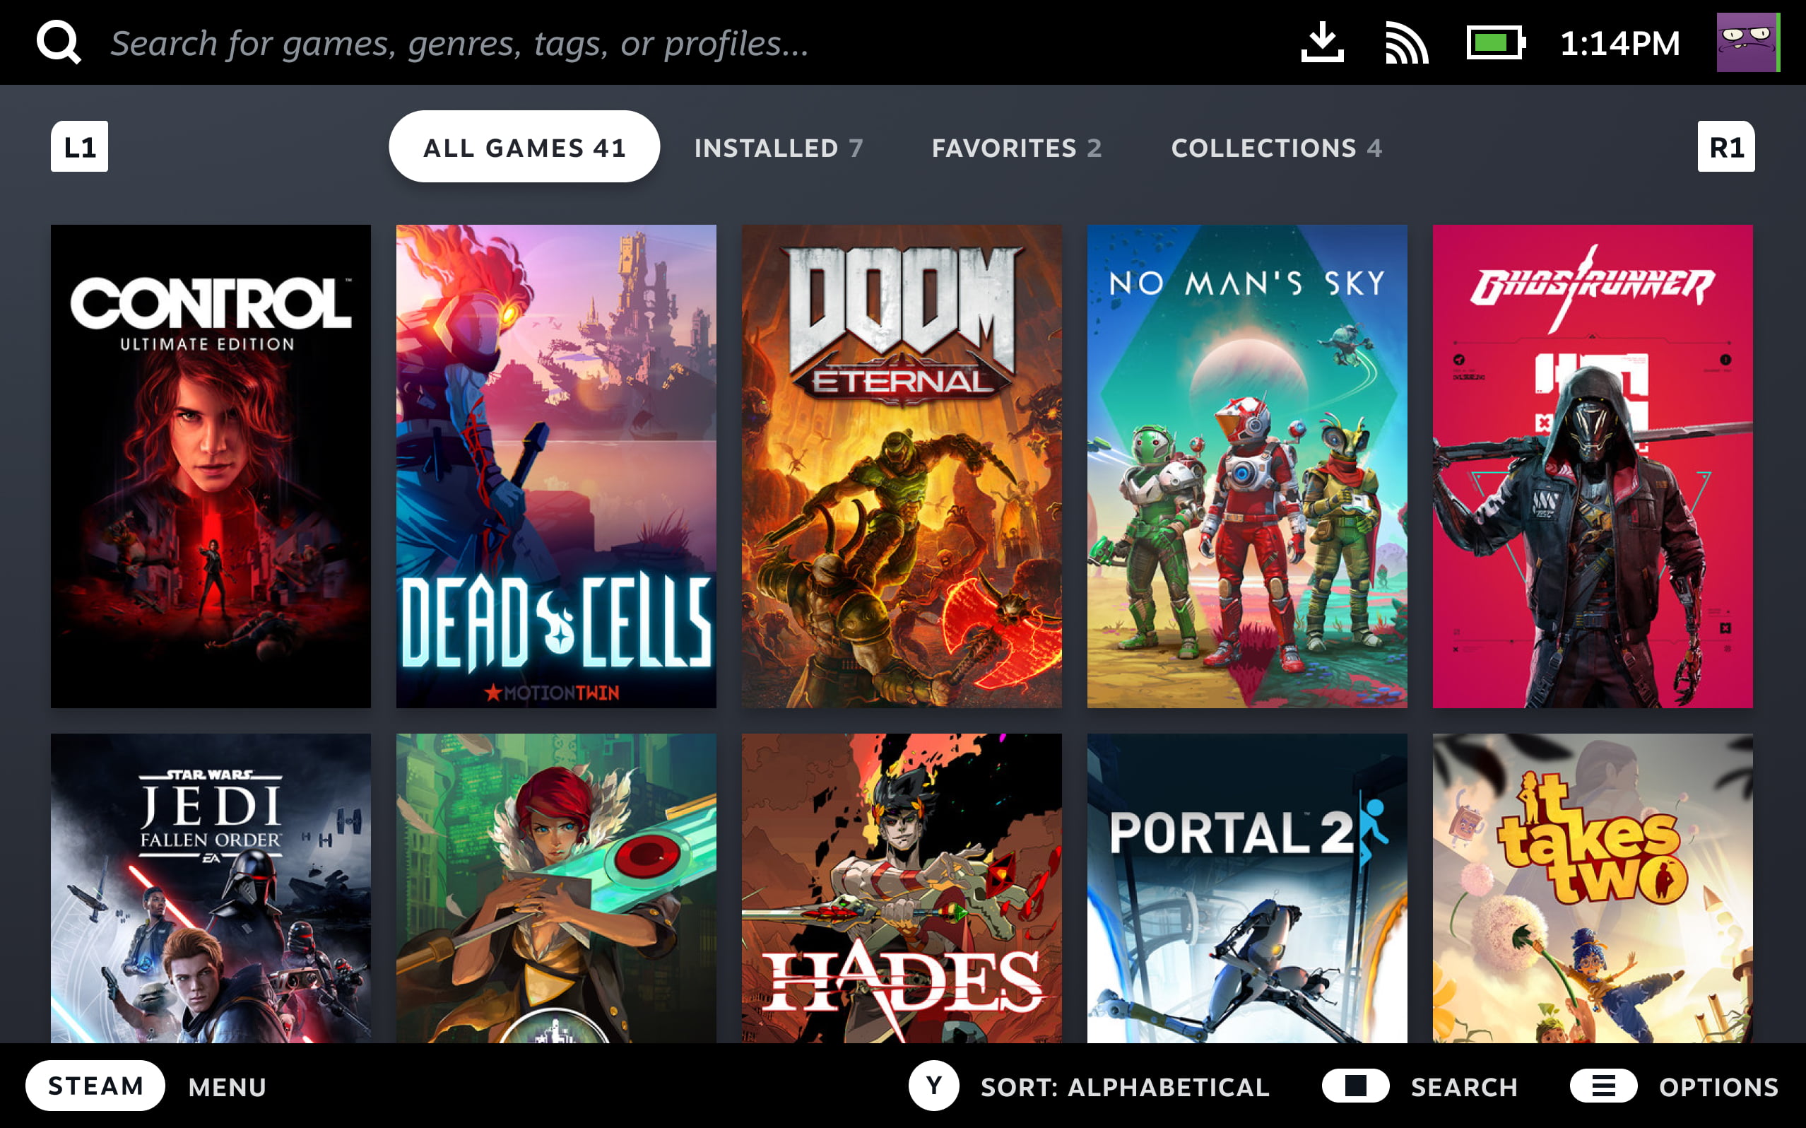
Task: Open the DOOM Eternal game tile
Action: [x=902, y=466]
